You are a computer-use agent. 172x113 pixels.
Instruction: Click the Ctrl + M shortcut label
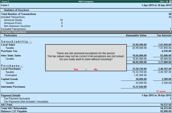(164, 2)
